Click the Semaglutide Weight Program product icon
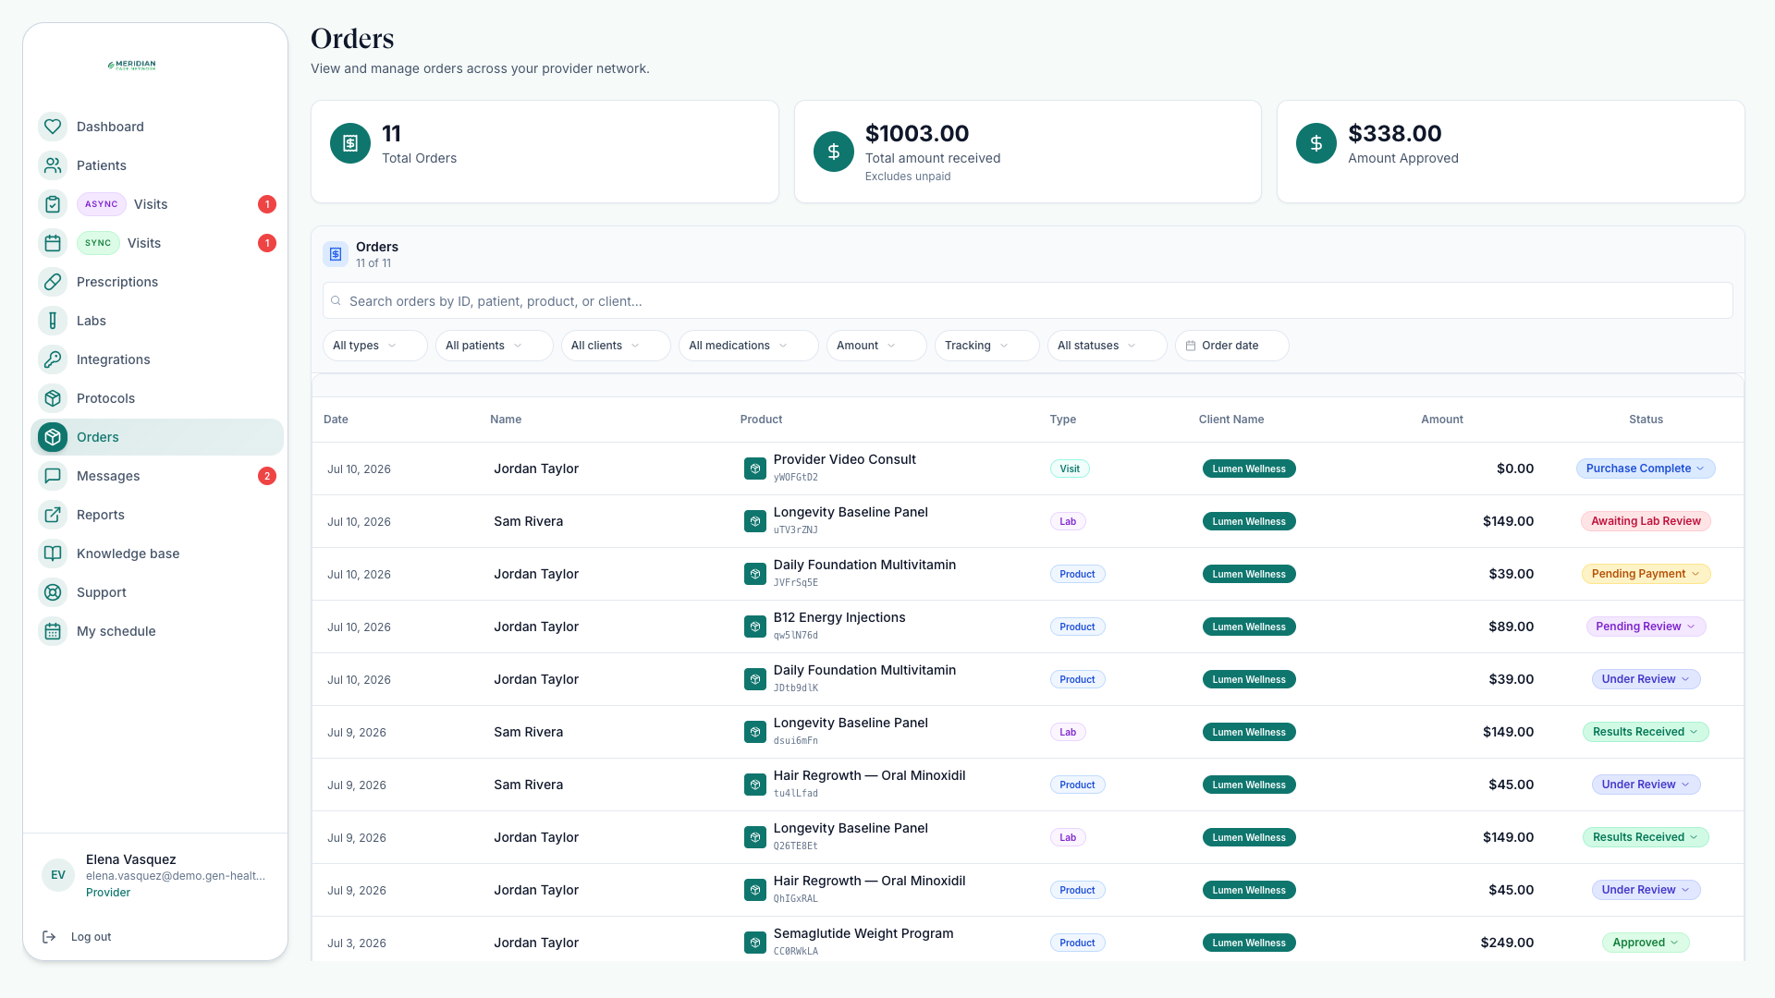1775x998 pixels. tap(755, 943)
